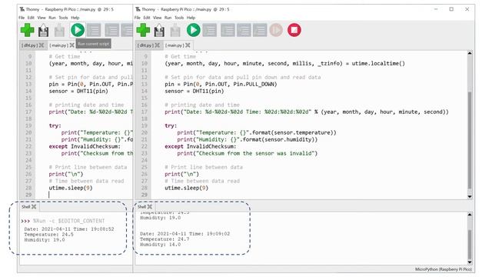The height and width of the screenshot is (277, 492).
Task: Close dht.py tab in right window
Action: (157, 45)
